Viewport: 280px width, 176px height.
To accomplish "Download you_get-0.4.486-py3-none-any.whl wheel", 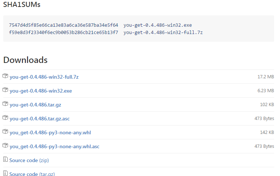I will click(50, 133).
